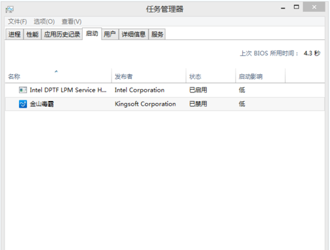330x250 pixels.
Task: Switch to the 进程 tab
Action: pyautogui.click(x=14, y=34)
